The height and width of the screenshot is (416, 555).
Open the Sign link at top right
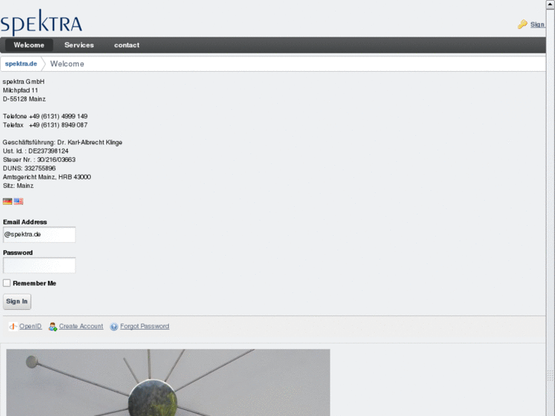click(537, 24)
